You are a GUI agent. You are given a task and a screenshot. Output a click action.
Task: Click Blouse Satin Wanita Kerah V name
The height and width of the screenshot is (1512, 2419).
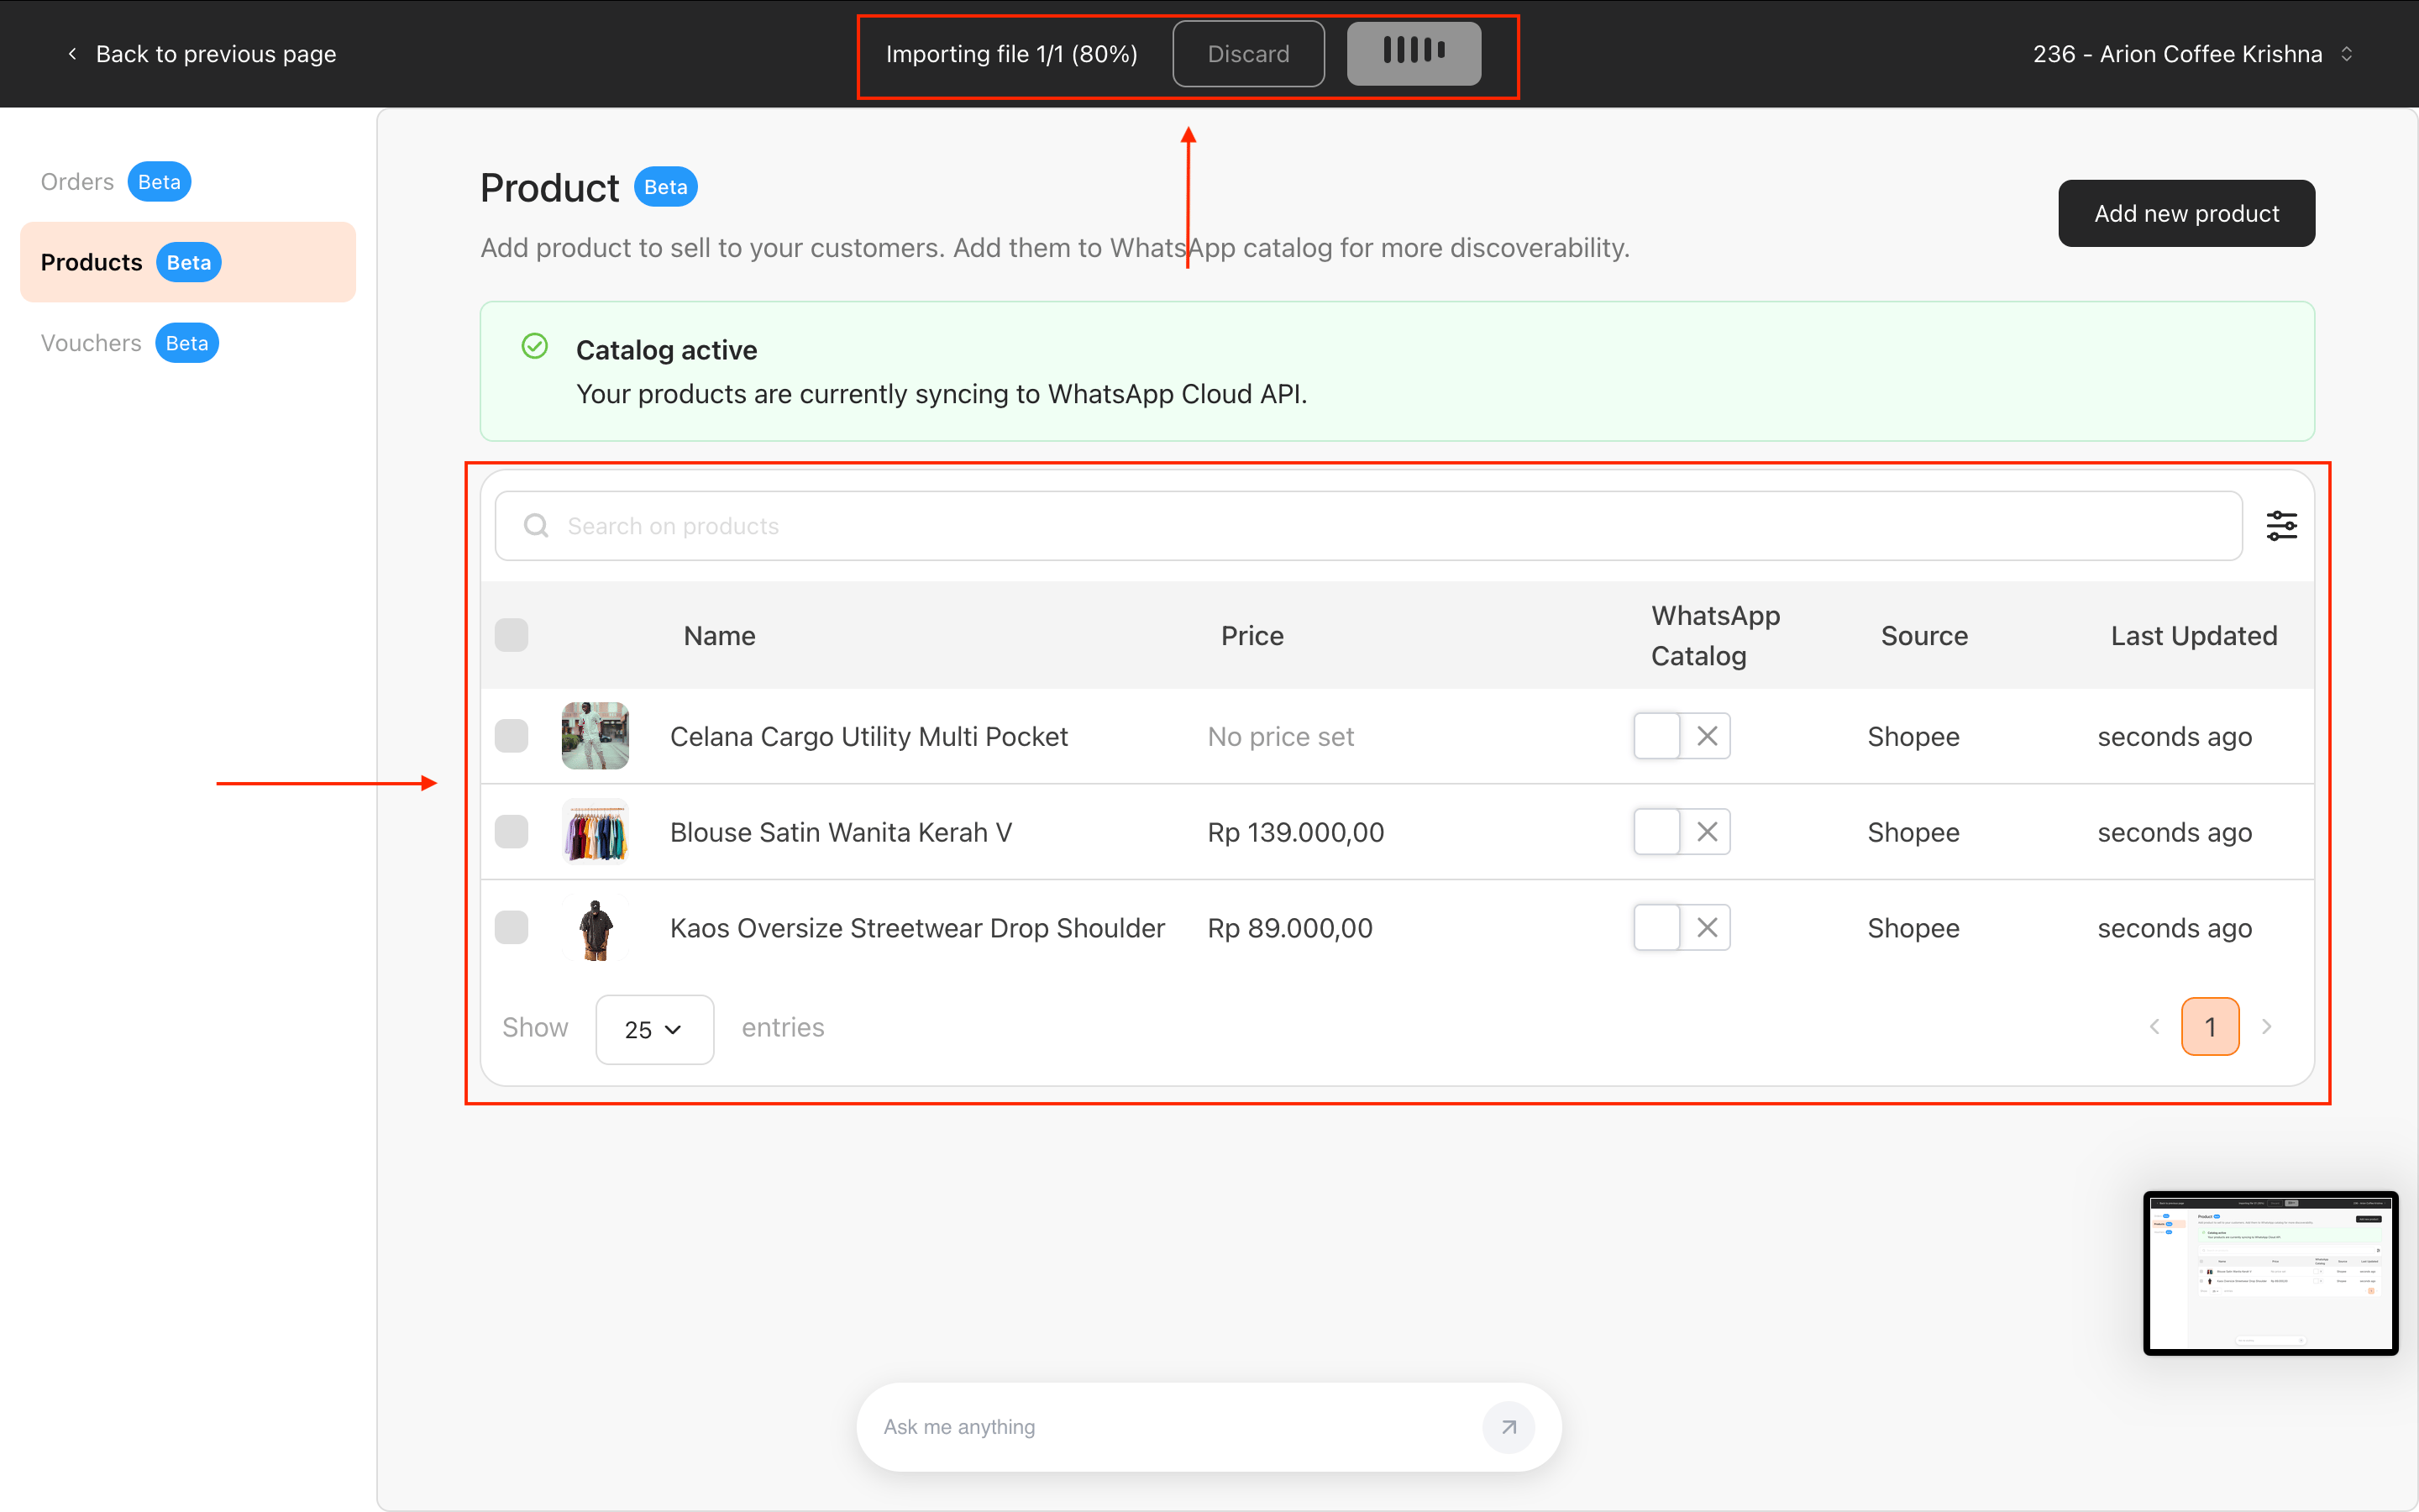841,833
